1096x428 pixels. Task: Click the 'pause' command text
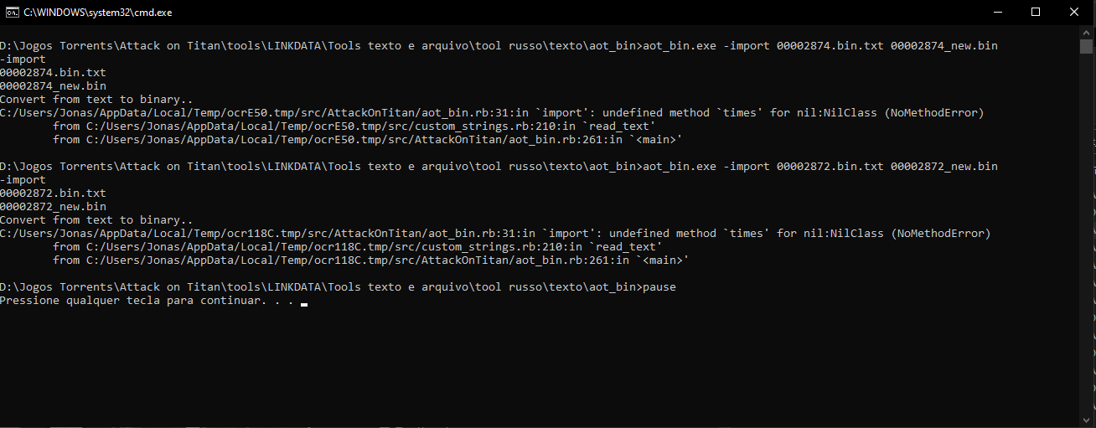tap(659, 286)
